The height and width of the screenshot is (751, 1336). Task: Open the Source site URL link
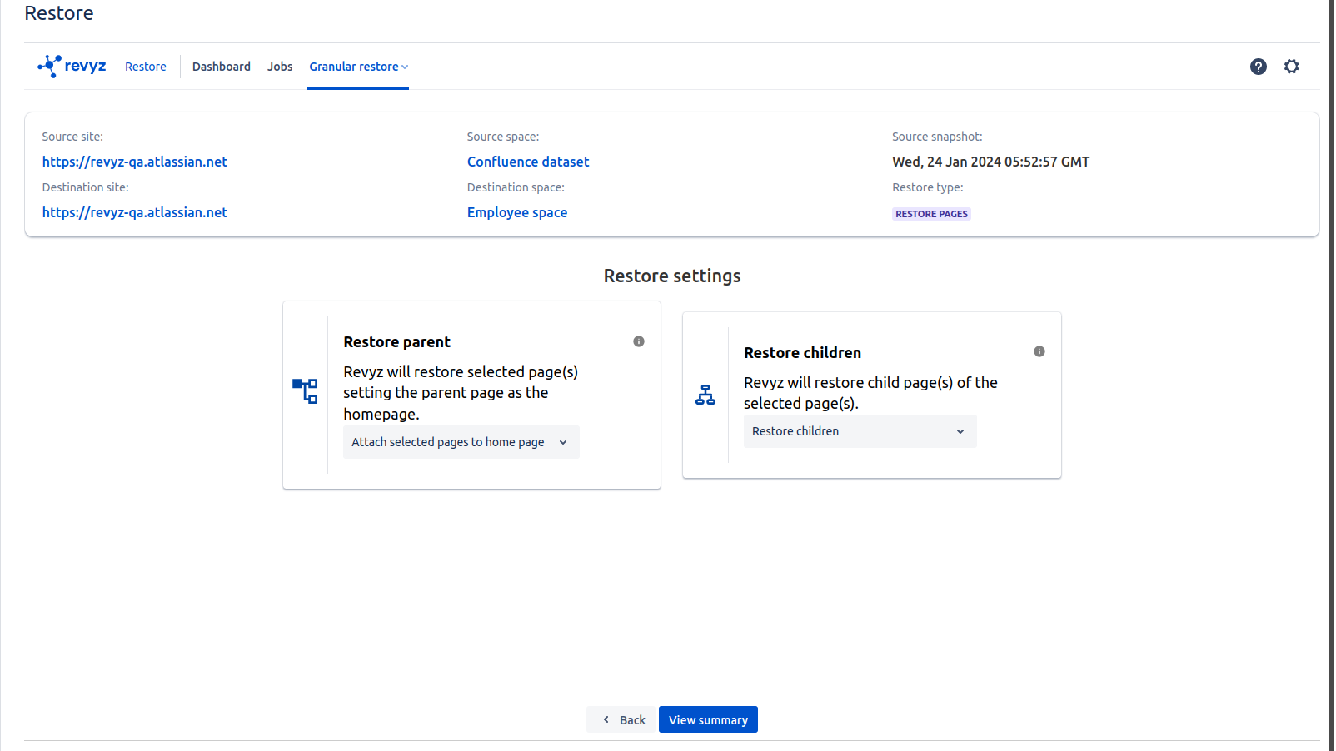[x=135, y=162]
